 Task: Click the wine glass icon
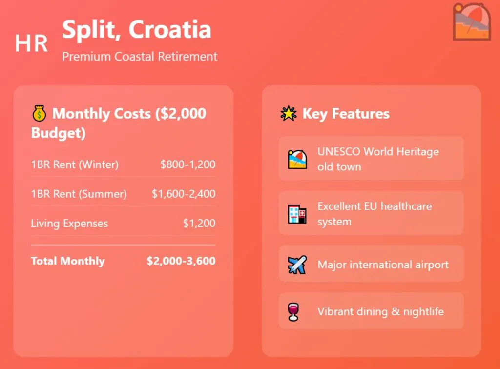[293, 311]
